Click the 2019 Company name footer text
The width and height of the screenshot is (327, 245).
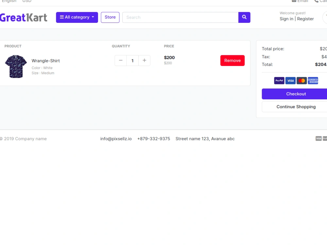23,139
